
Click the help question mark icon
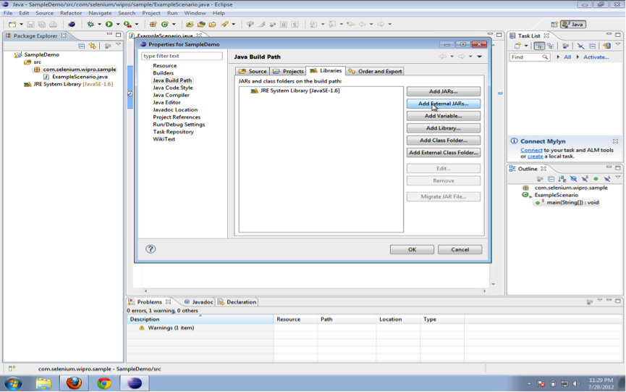(x=151, y=249)
